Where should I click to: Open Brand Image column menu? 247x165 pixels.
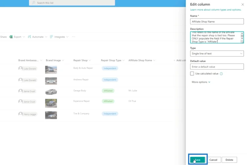(63, 60)
